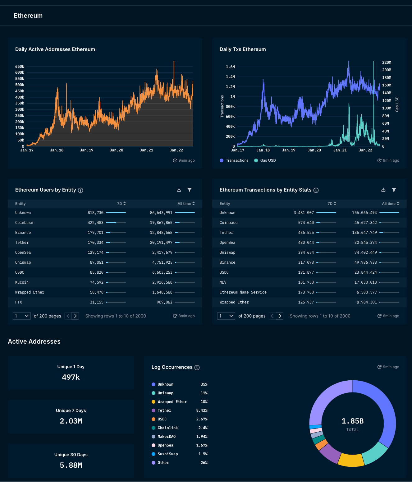Go to previous page of Transactions by Entity
412x482 pixels.
pyautogui.click(x=272, y=316)
